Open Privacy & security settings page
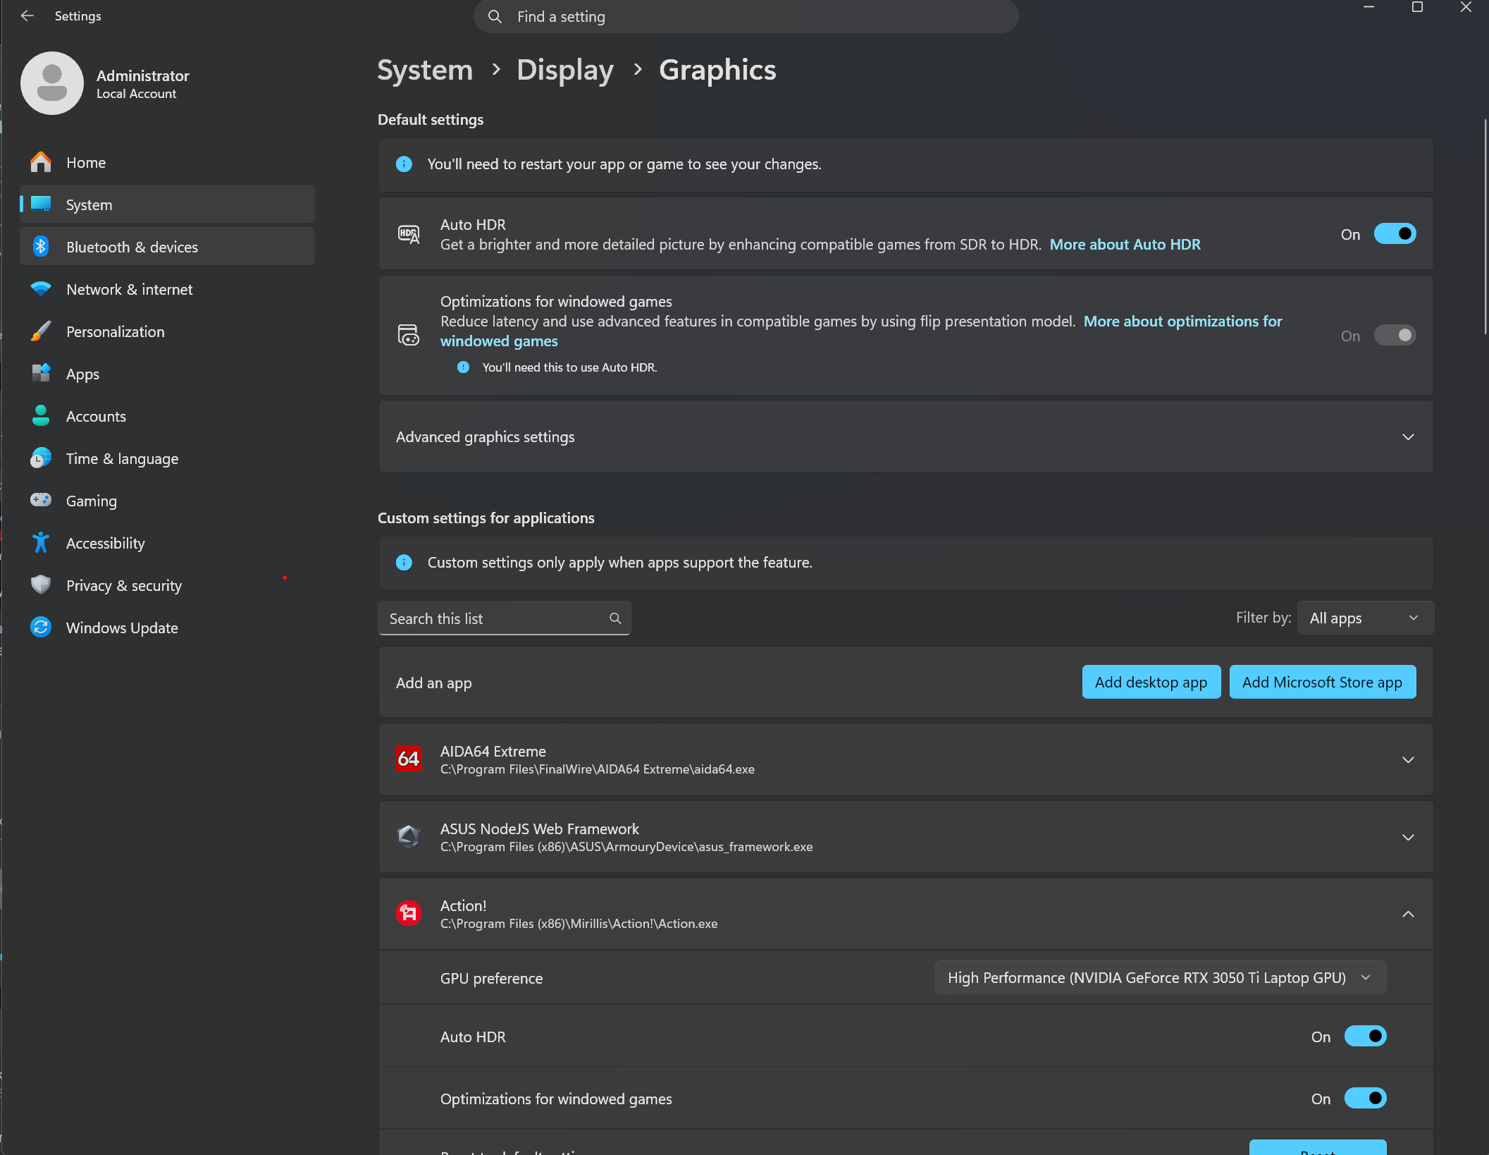The image size is (1489, 1155). [x=167, y=585]
